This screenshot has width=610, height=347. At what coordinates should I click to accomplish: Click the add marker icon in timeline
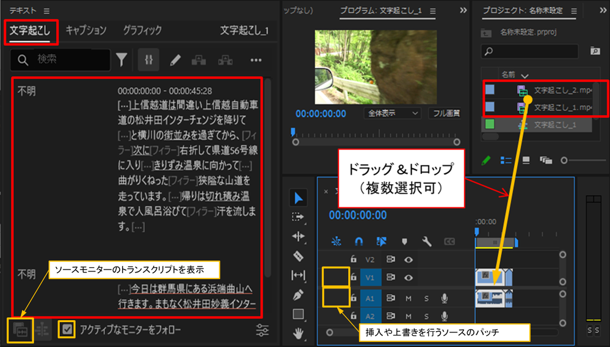coord(405,241)
